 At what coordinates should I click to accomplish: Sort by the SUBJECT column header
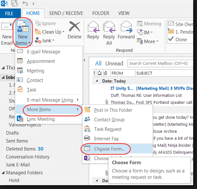click(x=144, y=73)
